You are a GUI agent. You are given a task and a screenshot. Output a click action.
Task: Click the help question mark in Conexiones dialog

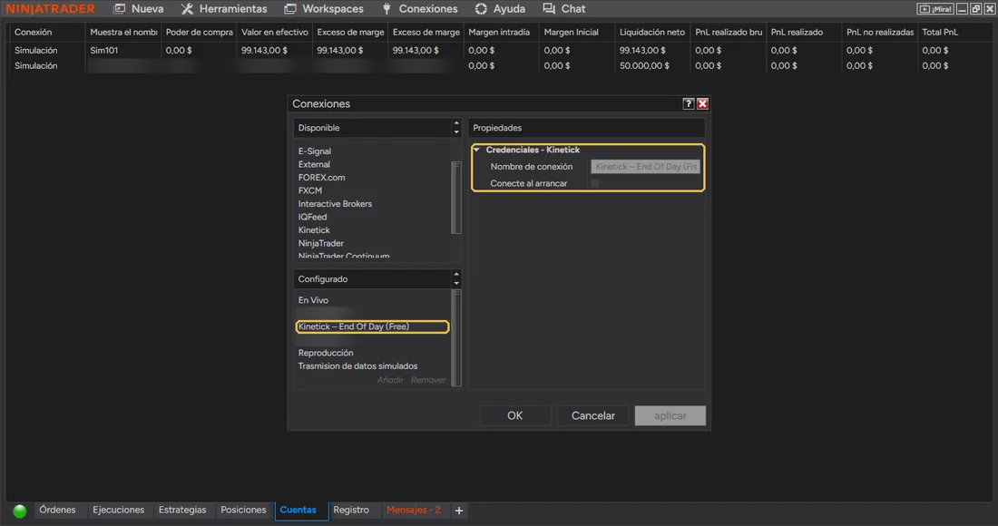tap(688, 103)
